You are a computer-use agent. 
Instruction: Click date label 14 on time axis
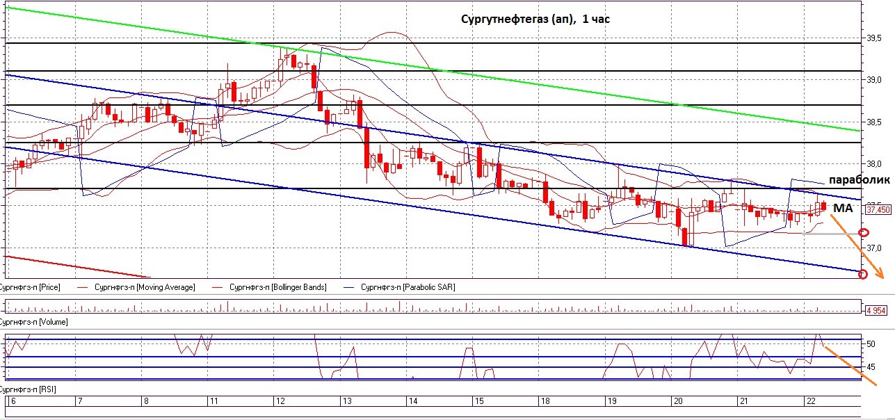(413, 401)
